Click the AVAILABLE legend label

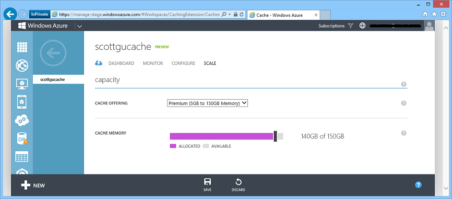click(x=221, y=146)
